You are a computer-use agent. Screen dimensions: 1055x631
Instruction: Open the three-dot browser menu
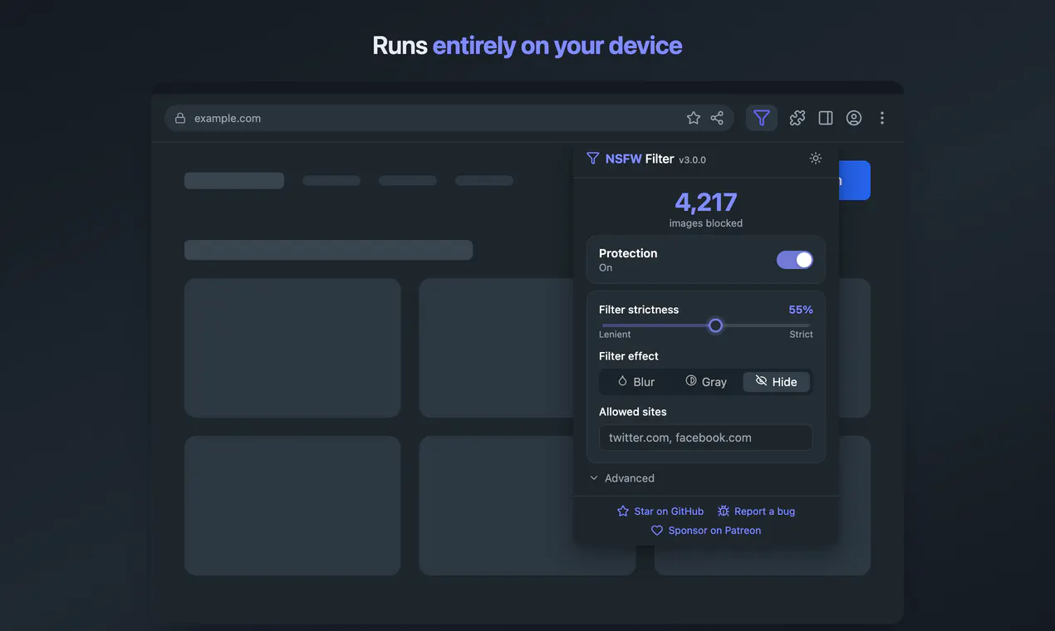(x=882, y=118)
